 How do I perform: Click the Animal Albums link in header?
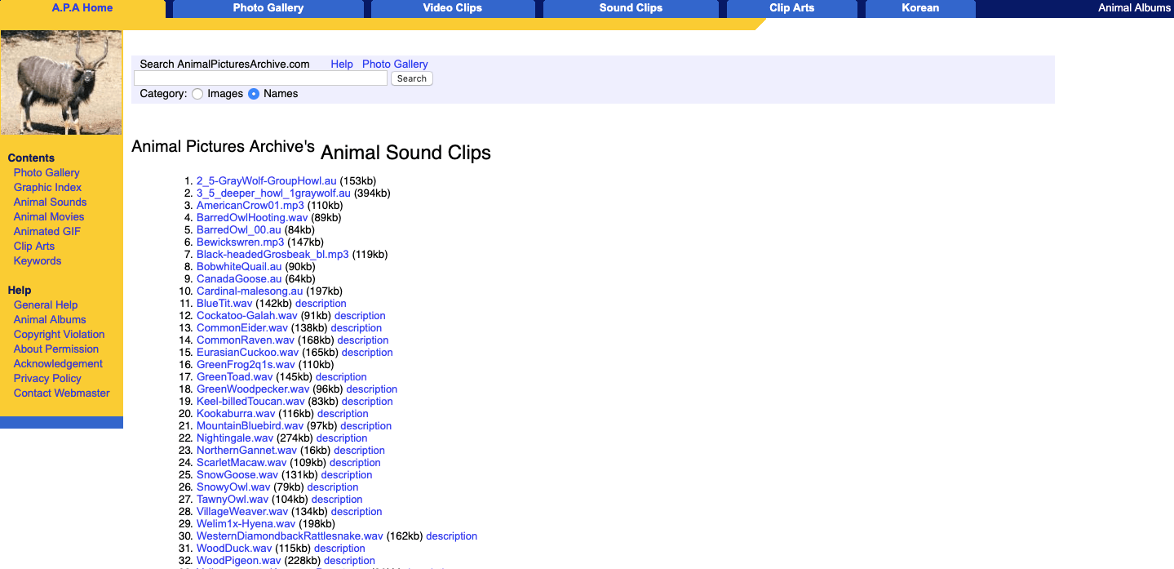pyautogui.click(x=1134, y=8)
